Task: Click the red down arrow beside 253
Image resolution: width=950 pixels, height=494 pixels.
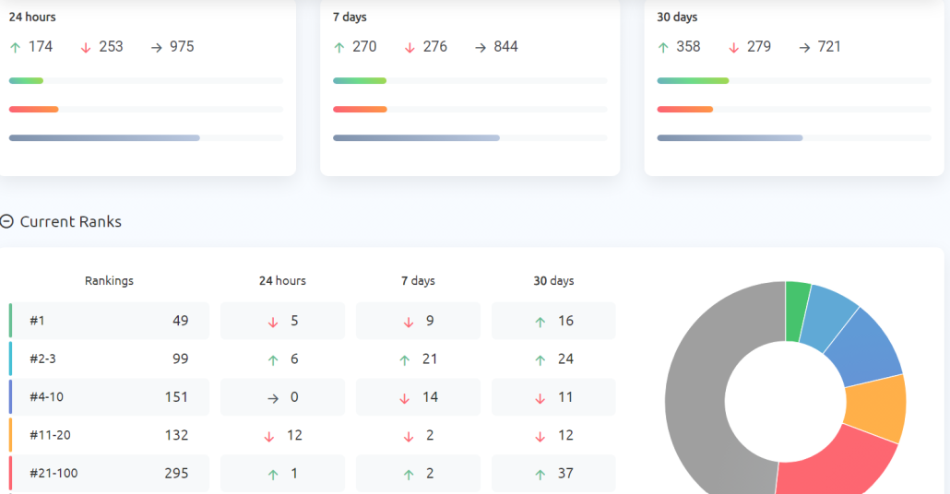Action: coord(86,47)
